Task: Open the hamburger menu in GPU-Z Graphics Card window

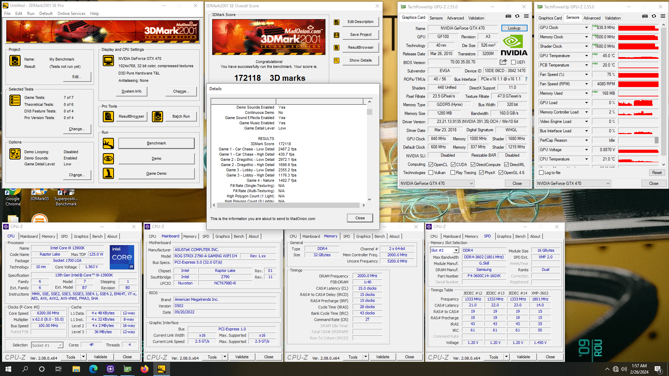Action: click(526, 16)
